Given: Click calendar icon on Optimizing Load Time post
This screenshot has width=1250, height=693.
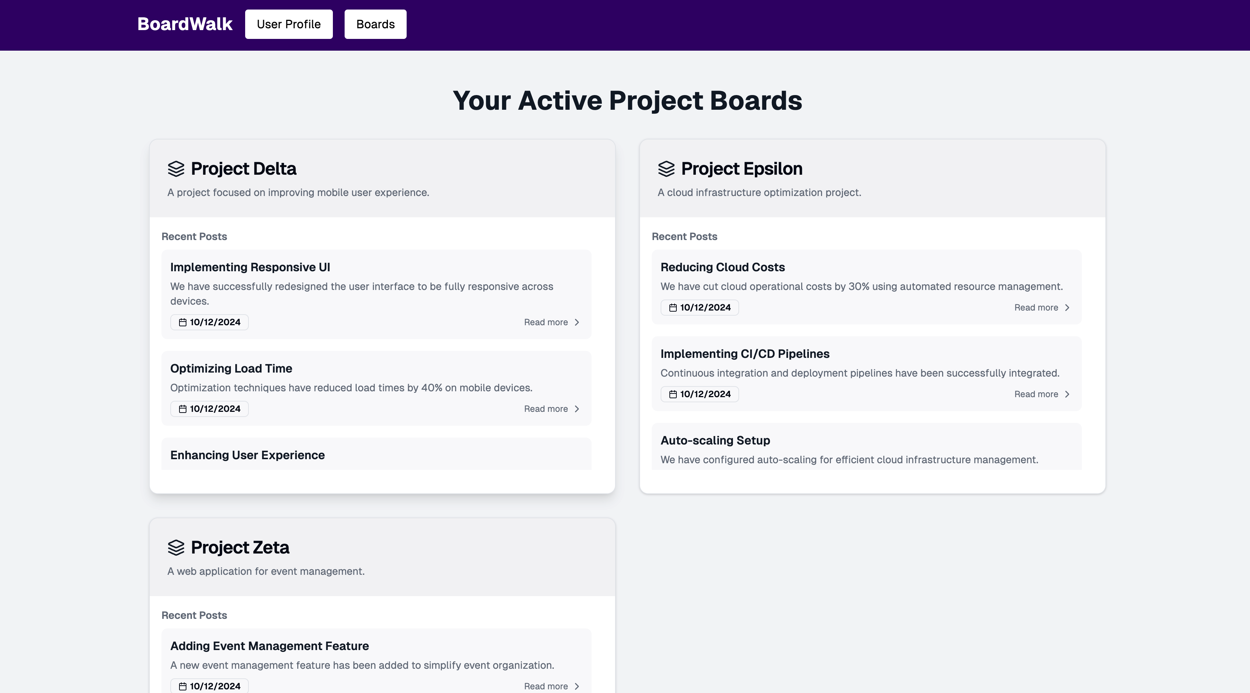Looking at the screenshot, I should pos(182,409).
